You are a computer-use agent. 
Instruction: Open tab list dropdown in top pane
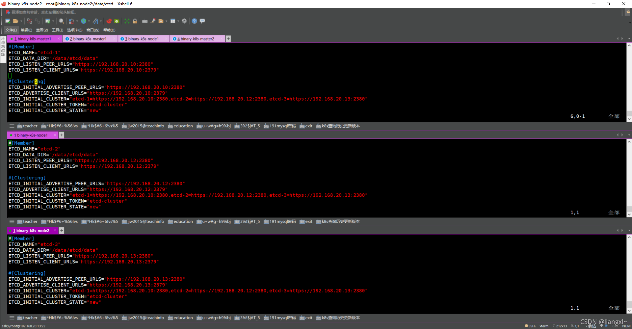click(x=629, y=39)
